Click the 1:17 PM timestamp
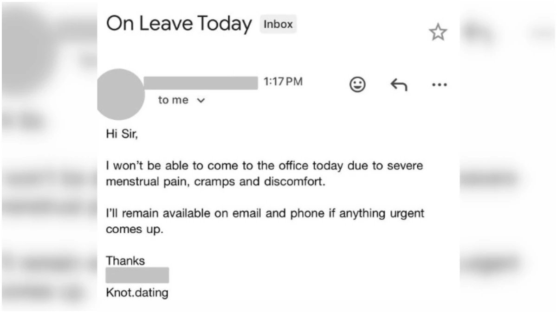Screen dimensions: 557x313 point(283,82)
